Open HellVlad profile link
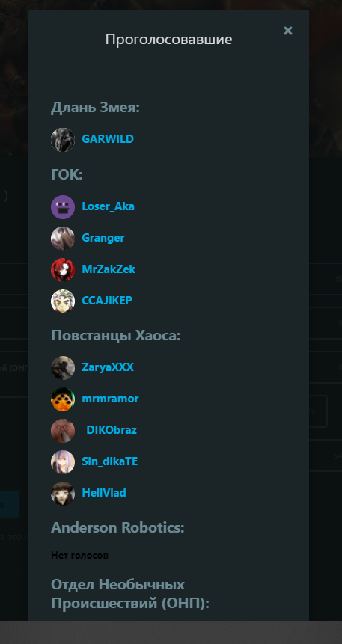Viewport: 342px width, 644px height. 104,493
